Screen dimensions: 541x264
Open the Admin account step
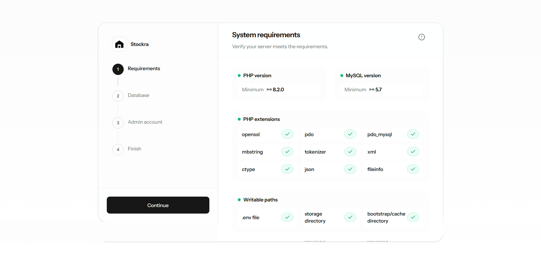tap(145, 122)
